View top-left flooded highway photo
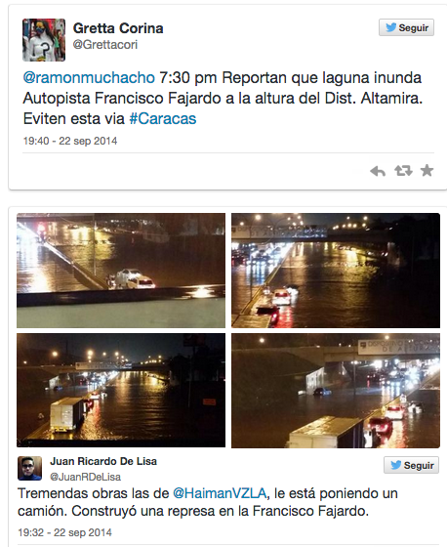The width and height of the screenshot is (447, 547). [x=121, y=271]
